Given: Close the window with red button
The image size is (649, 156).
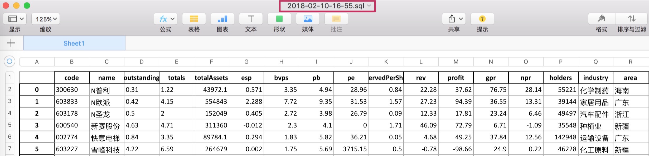Looking at the screenshot, I should [x=6, y=6].
